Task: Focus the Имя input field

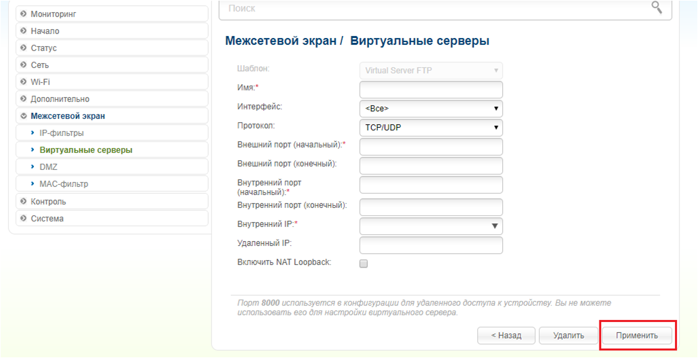Action: click(x=431, y=90)
